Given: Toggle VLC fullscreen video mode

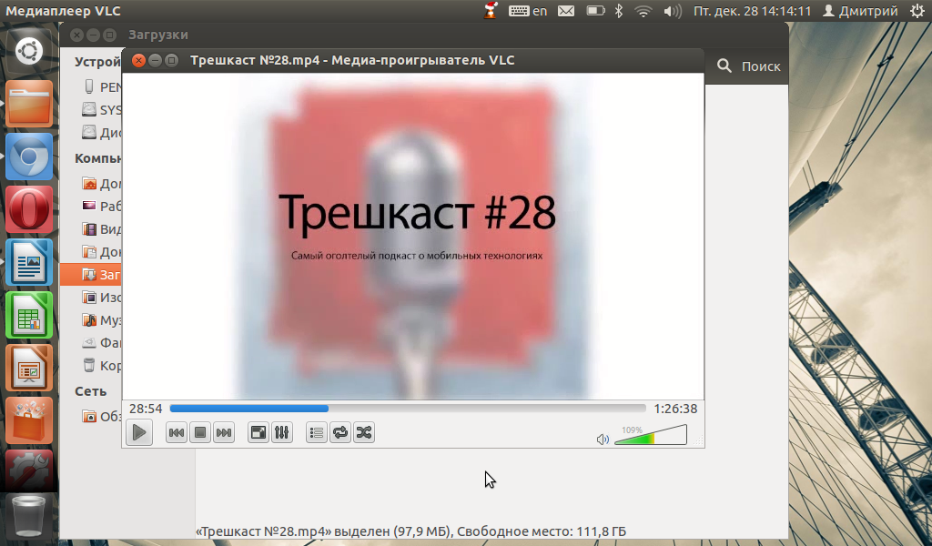Looking at the screenshot, I should tap(258, 432).
